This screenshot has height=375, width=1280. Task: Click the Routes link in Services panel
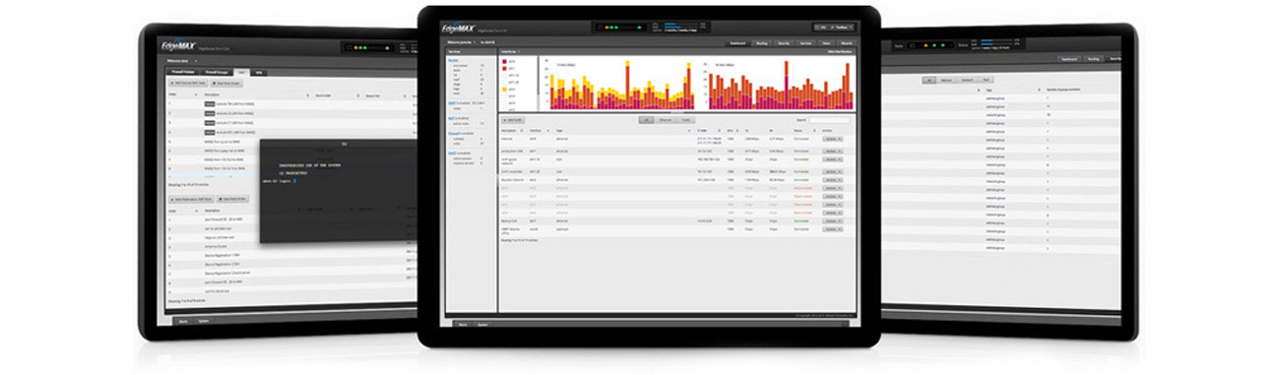point(452,59)
